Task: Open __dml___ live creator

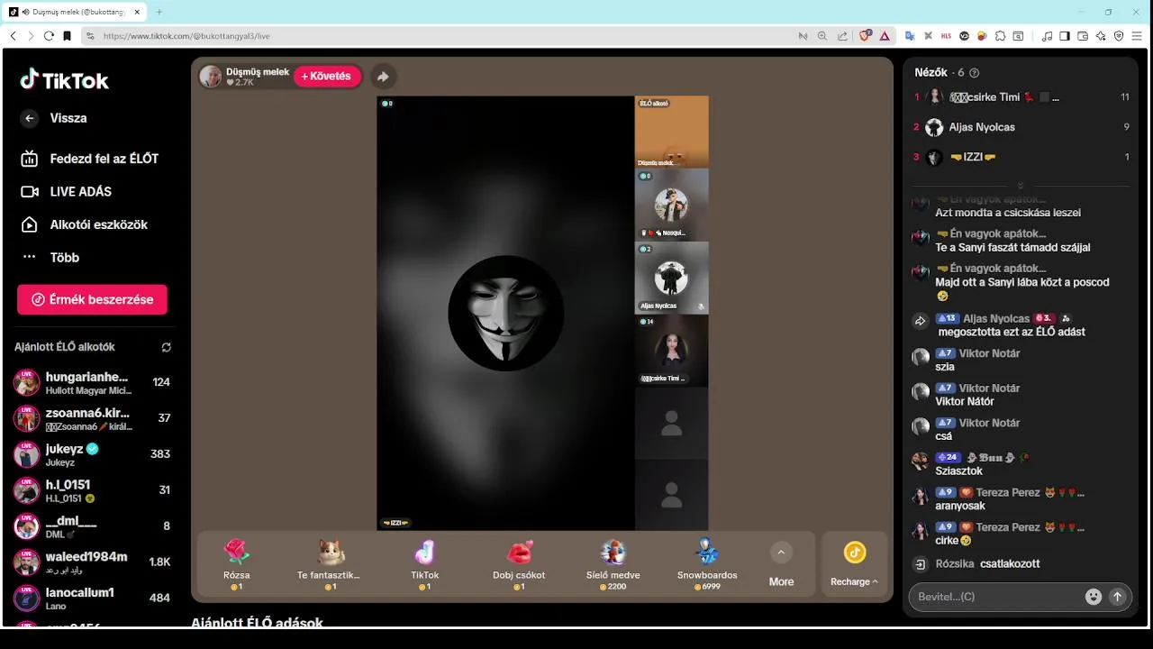Action: (93, 526)
